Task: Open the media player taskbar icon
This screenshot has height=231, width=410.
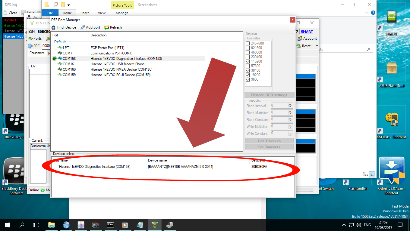Action: tap(125, 225)
